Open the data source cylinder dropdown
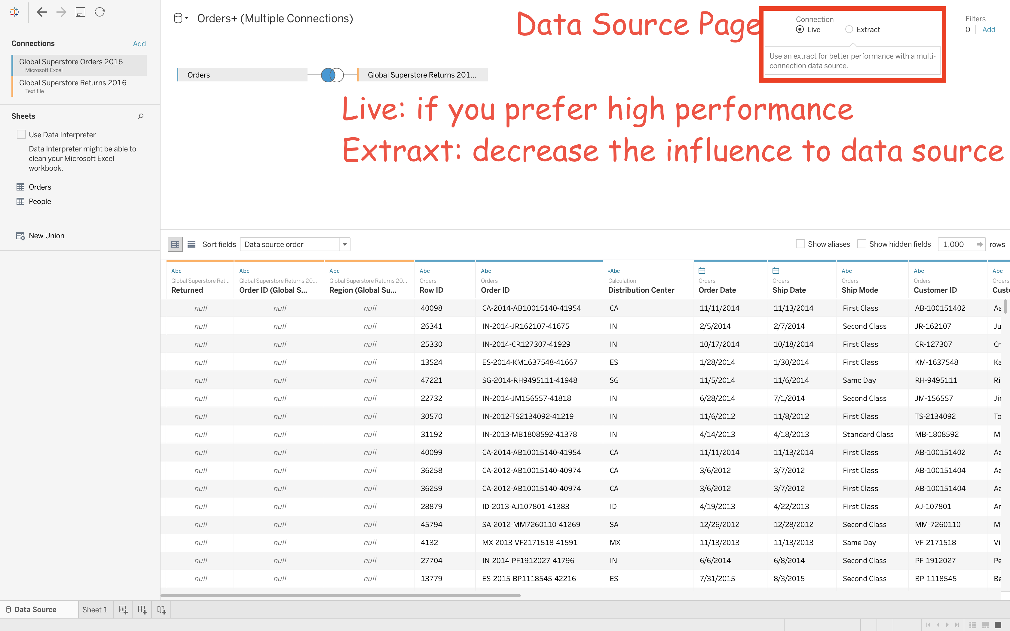 click(x=180, y=18)
